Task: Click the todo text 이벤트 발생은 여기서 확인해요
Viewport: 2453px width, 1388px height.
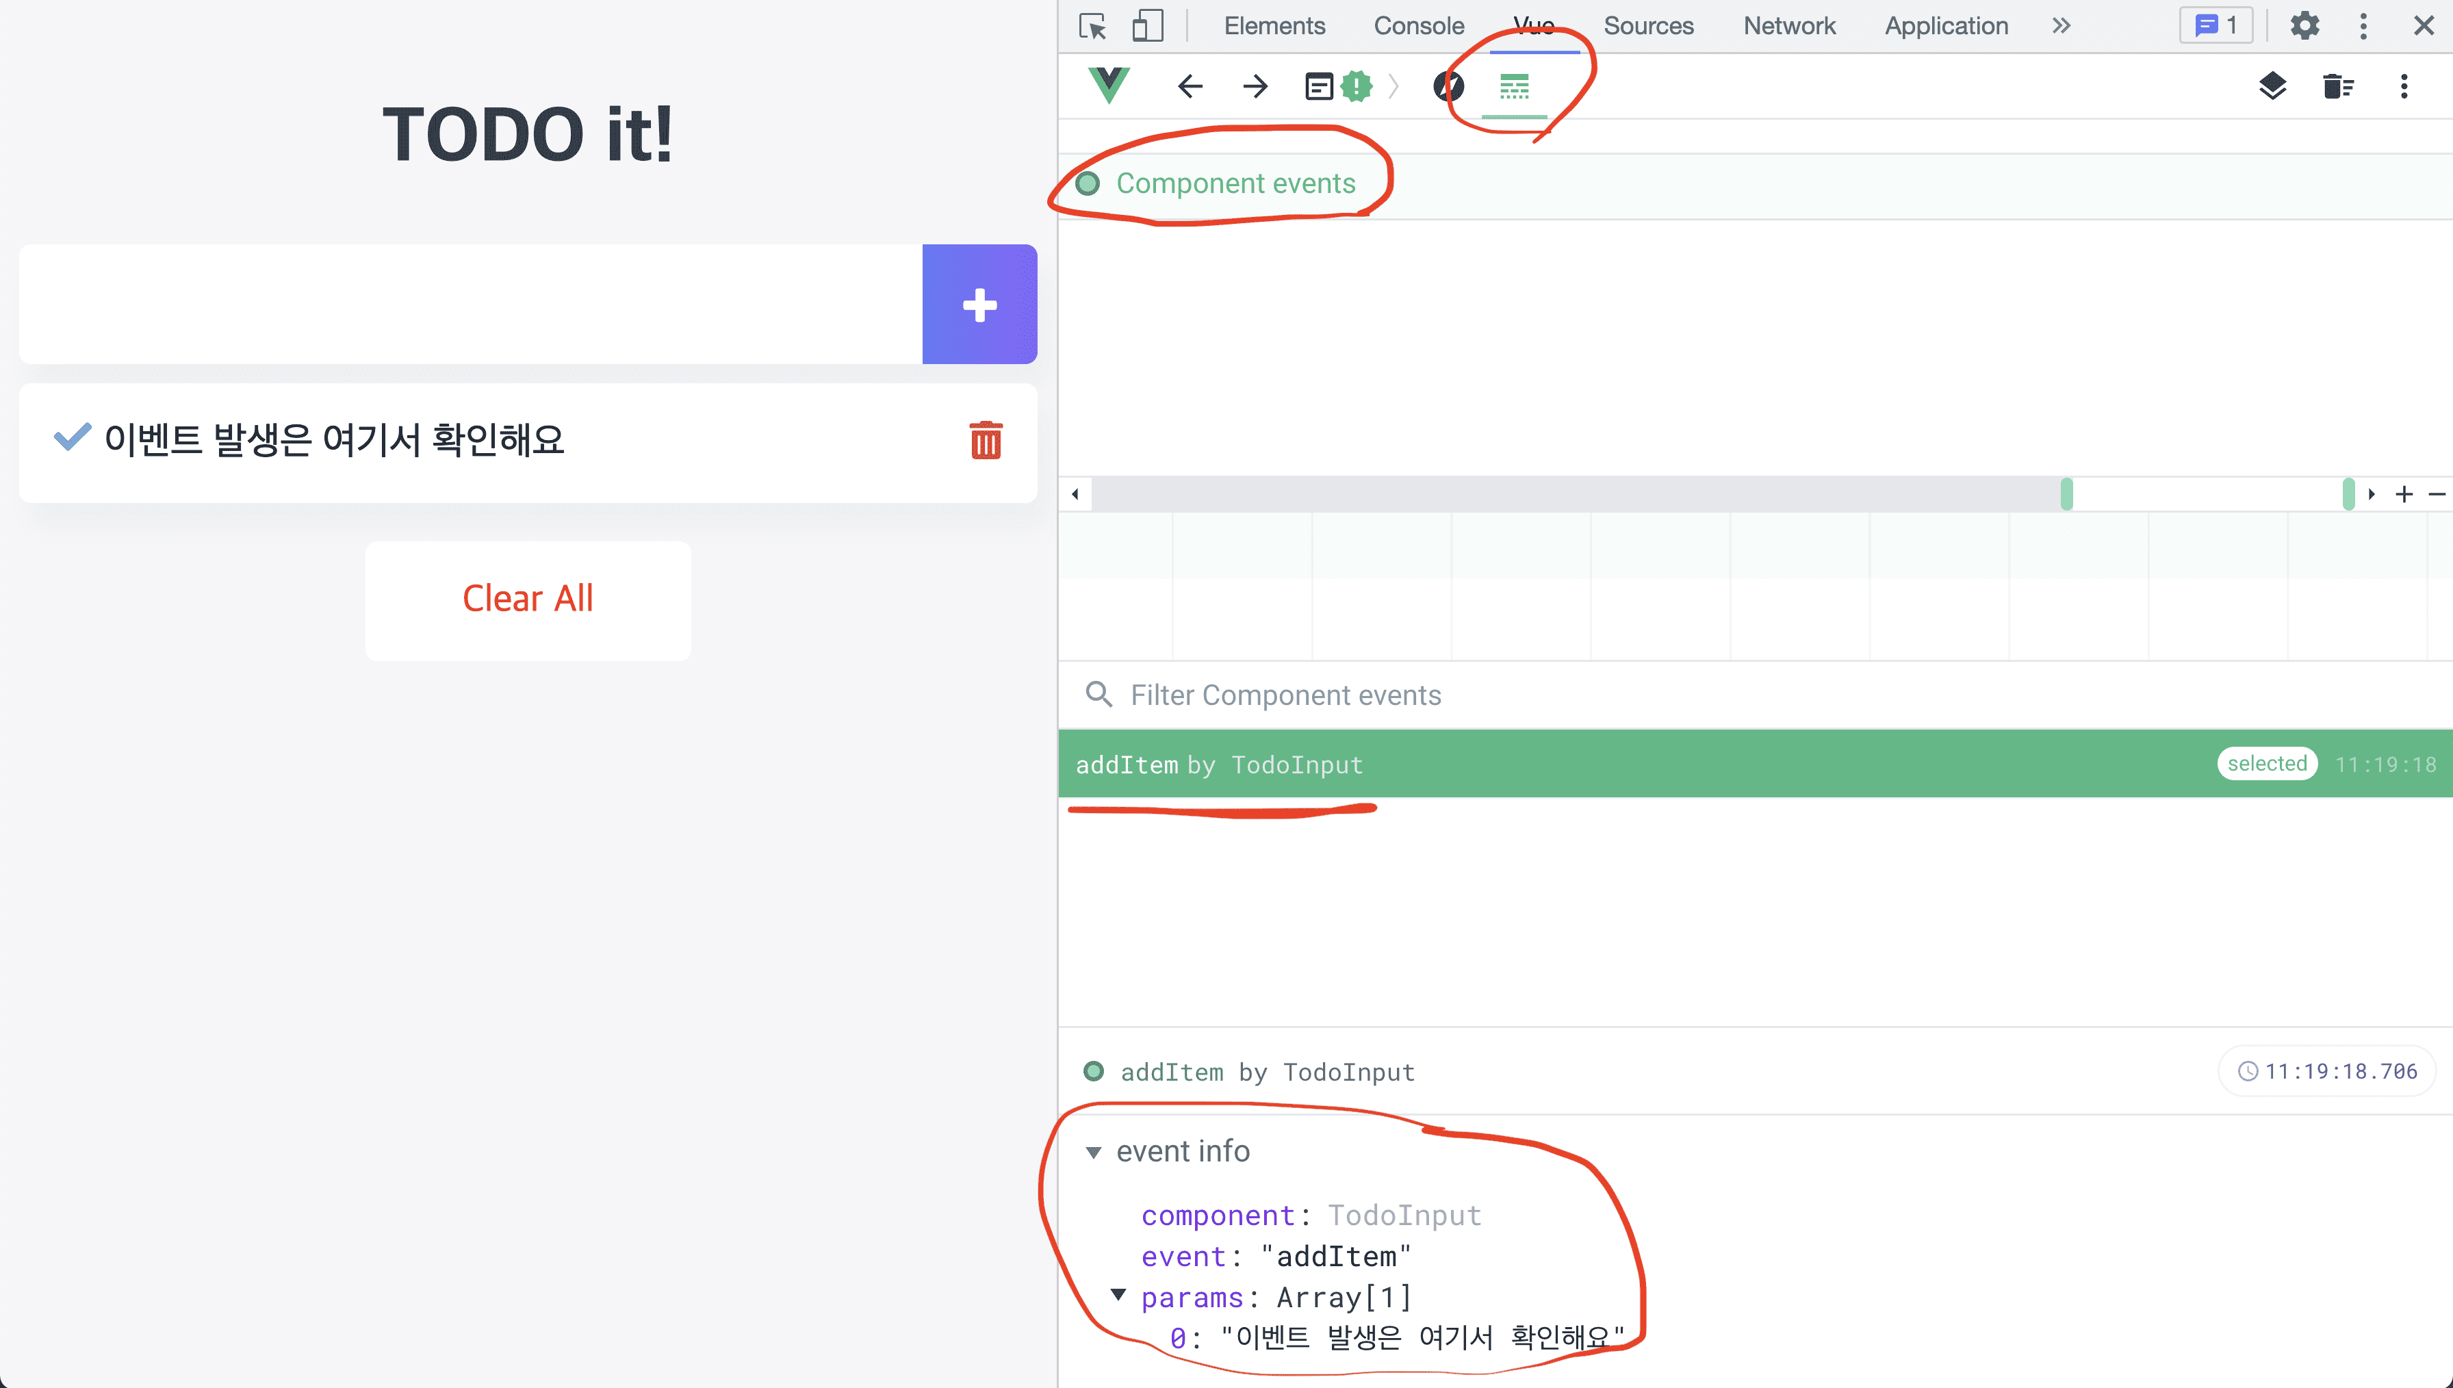Action: 335,439
